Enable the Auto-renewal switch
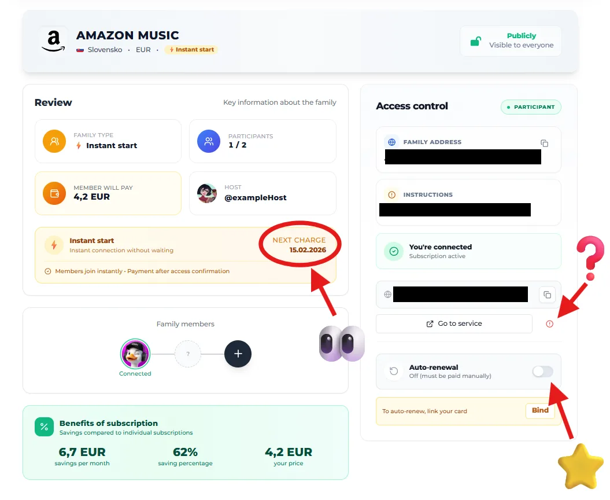Image resolution: width=610 pixels, height=500 pixels. point(542,372)
